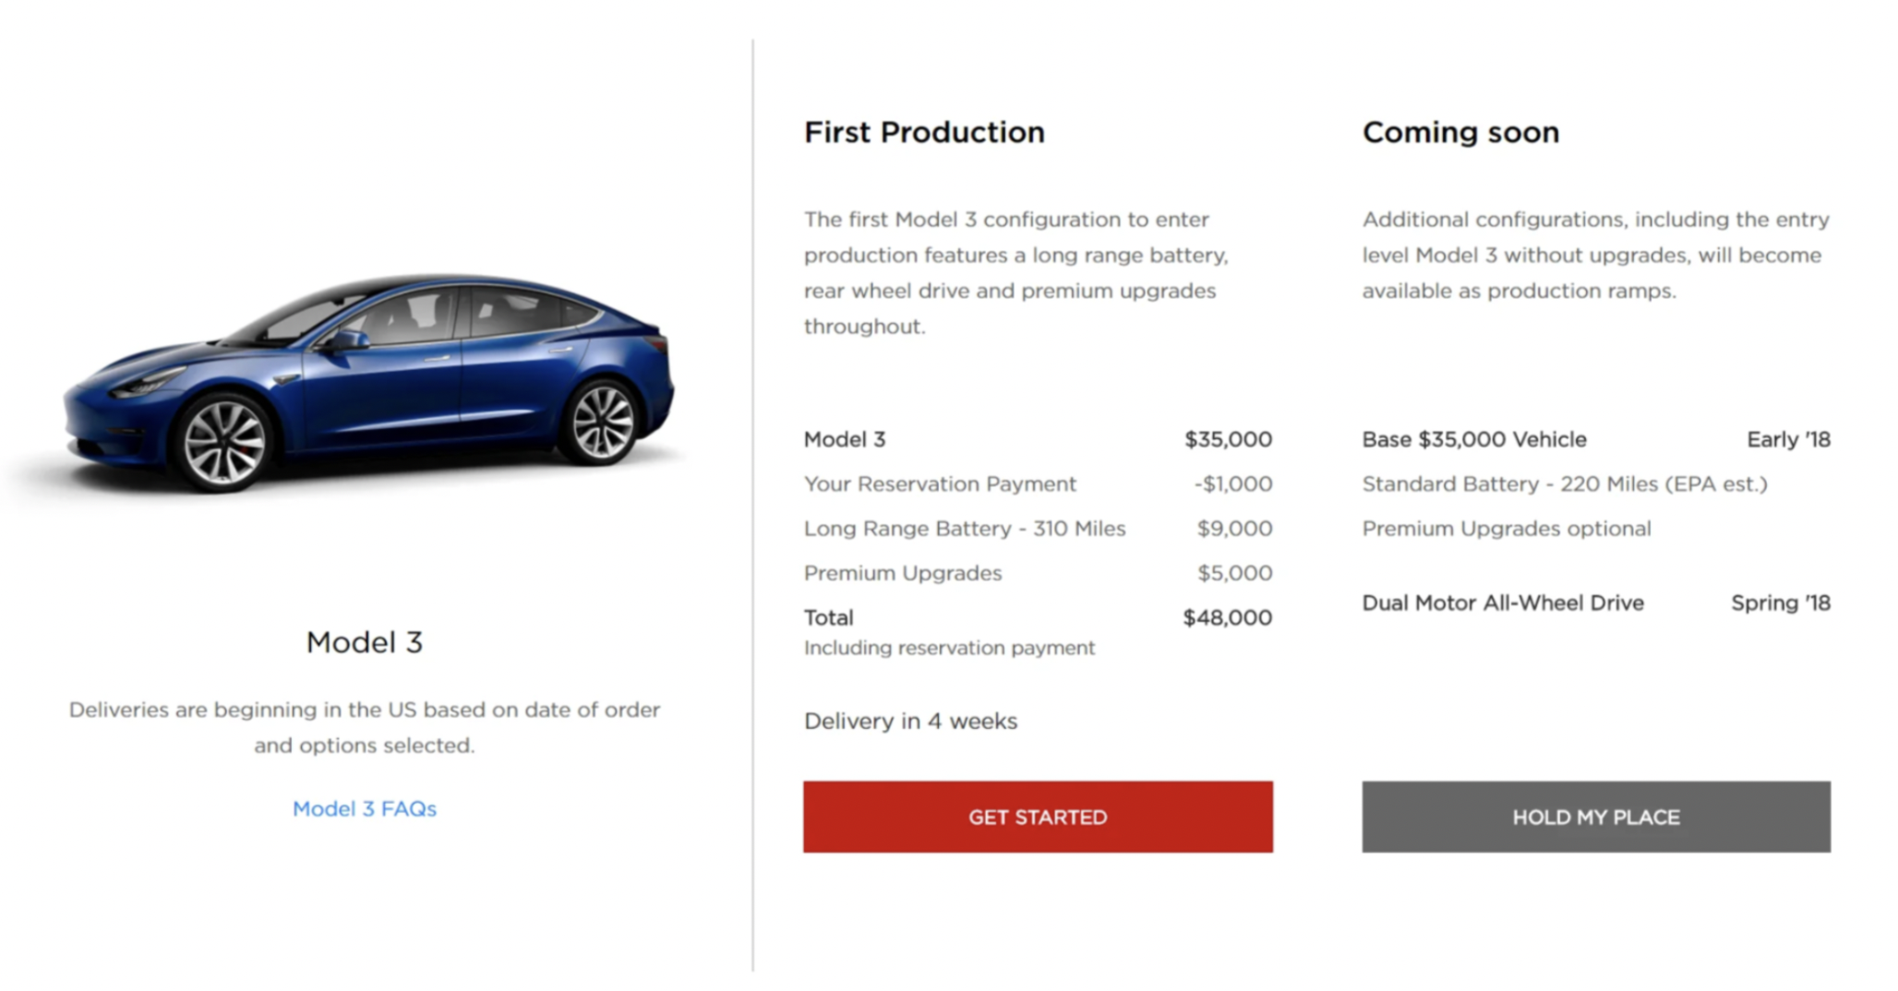Select the Base $35,000 Vehicle label
1898x991 pixels.
(x=1474, y=439)
